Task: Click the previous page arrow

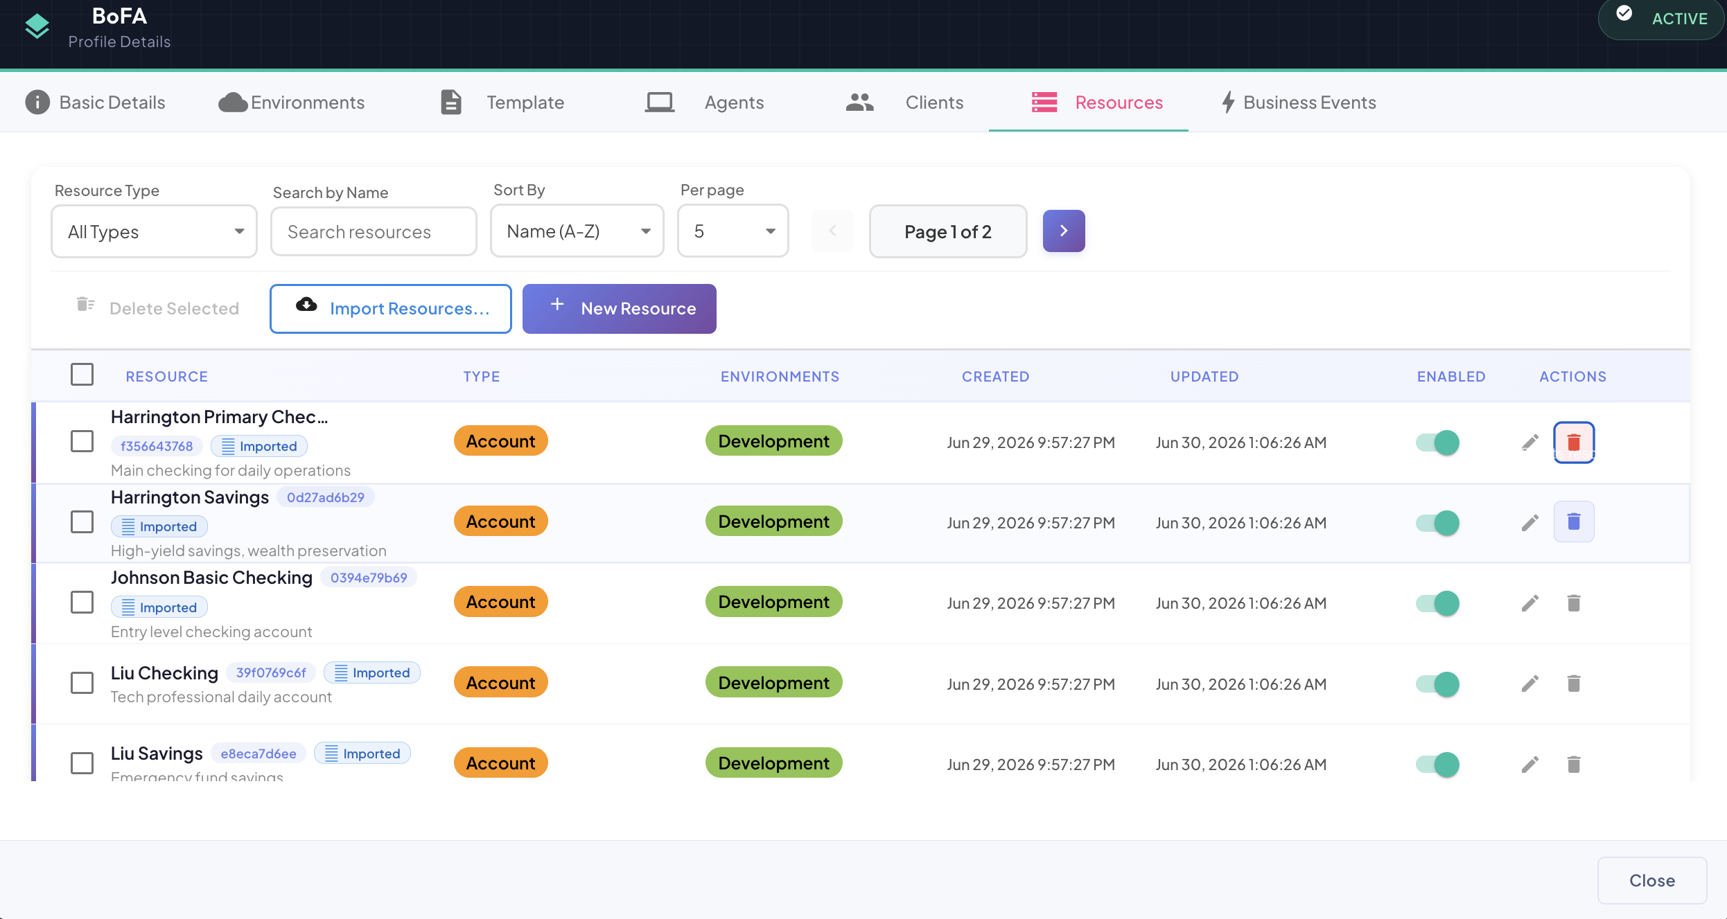Action: [x=832, y=231]
